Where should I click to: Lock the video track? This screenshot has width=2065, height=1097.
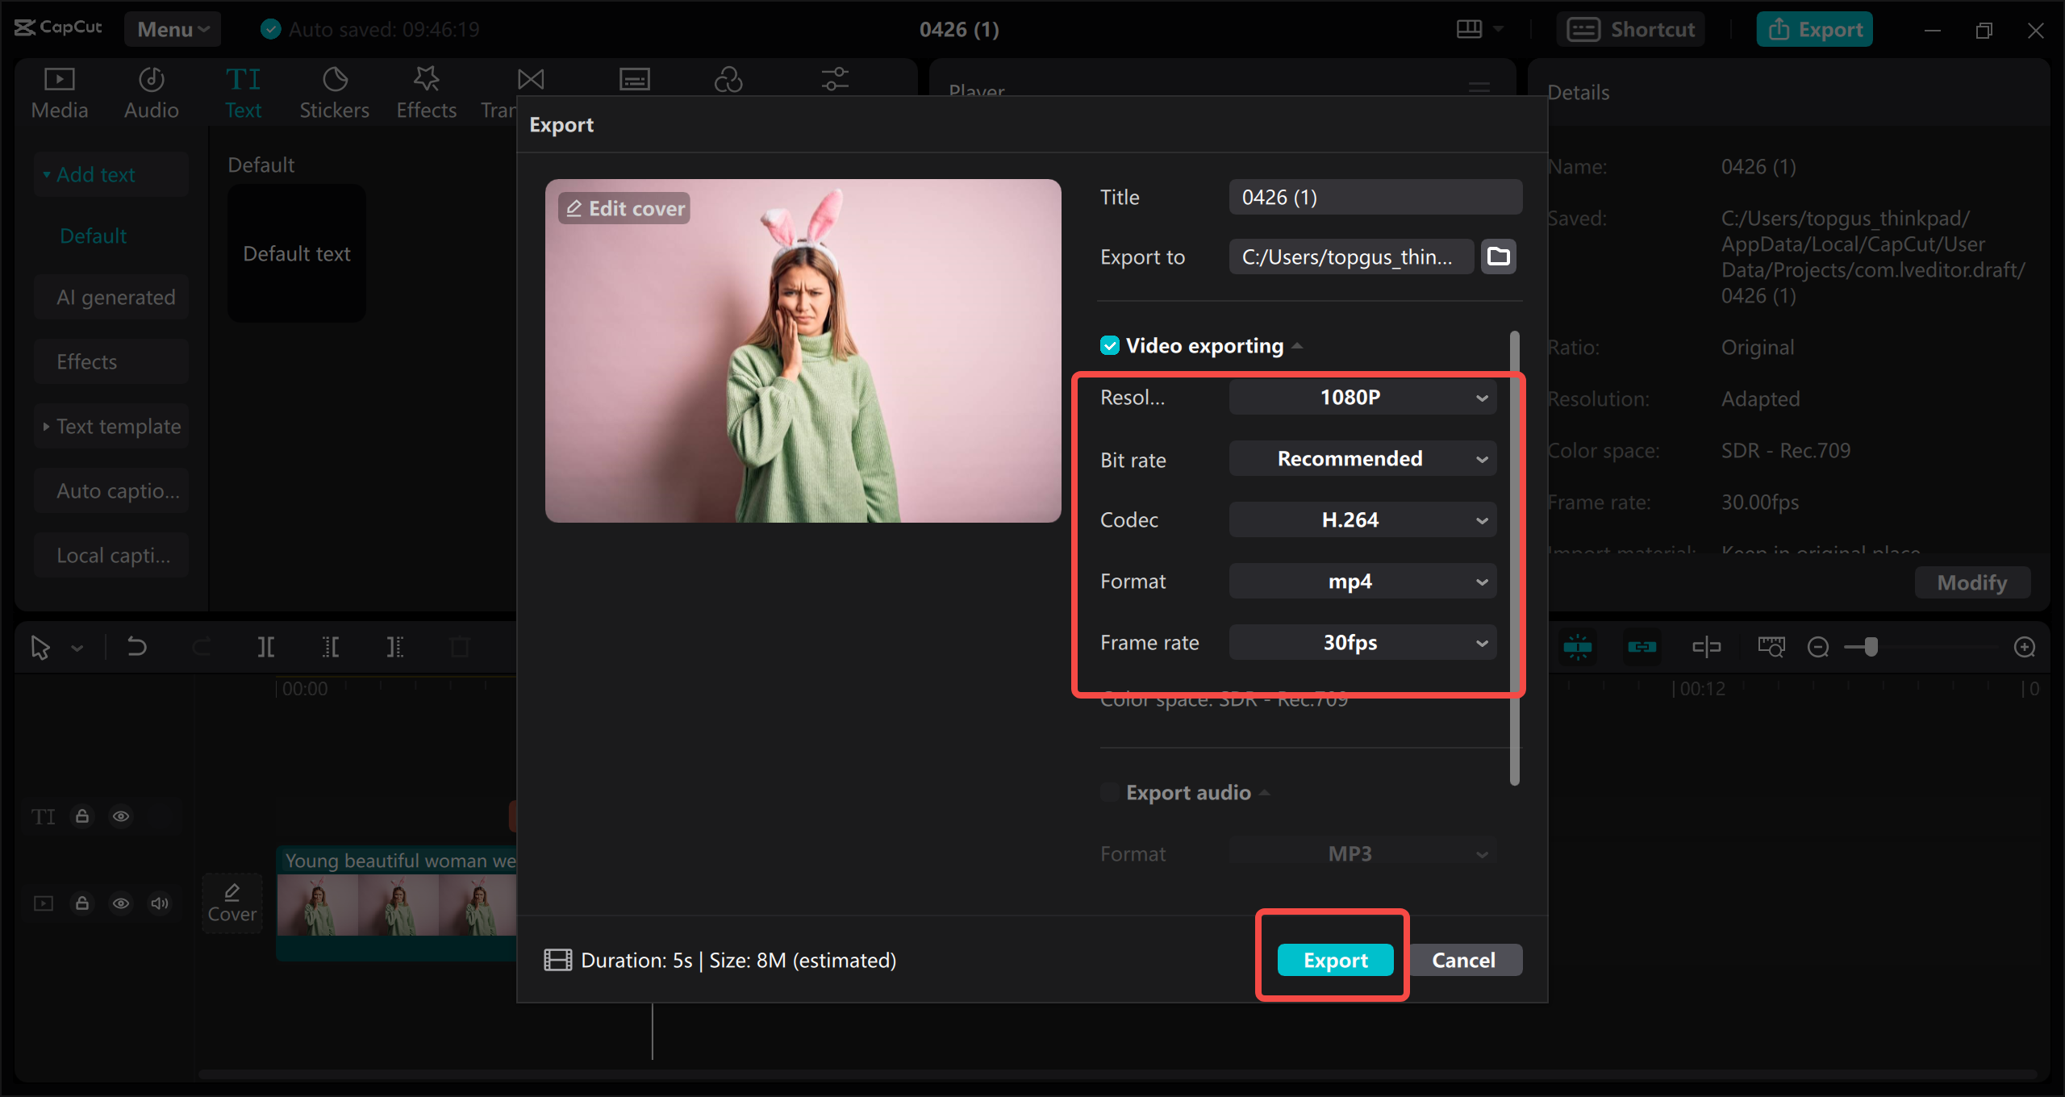(x=82, y=903)
